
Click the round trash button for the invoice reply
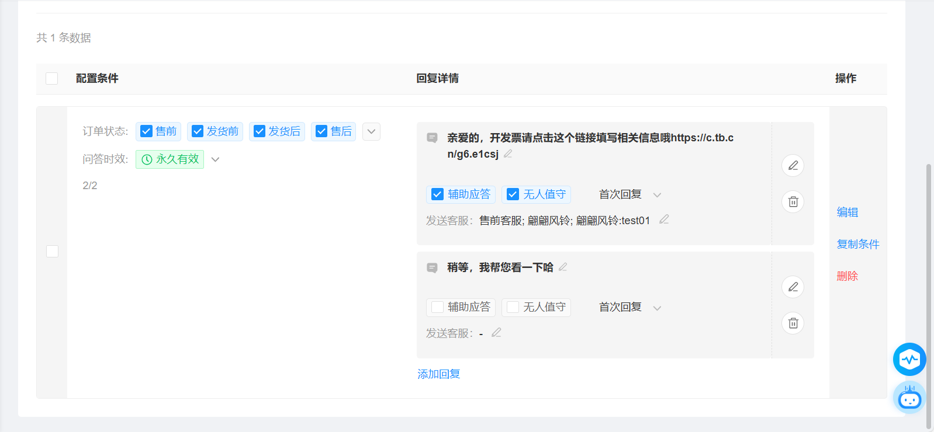click(x=793, y=202)
